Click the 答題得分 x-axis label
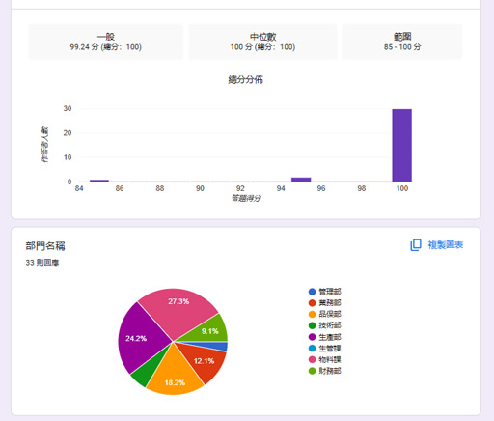The width and height of the screenshot is (494, 421). pos(246,198)
